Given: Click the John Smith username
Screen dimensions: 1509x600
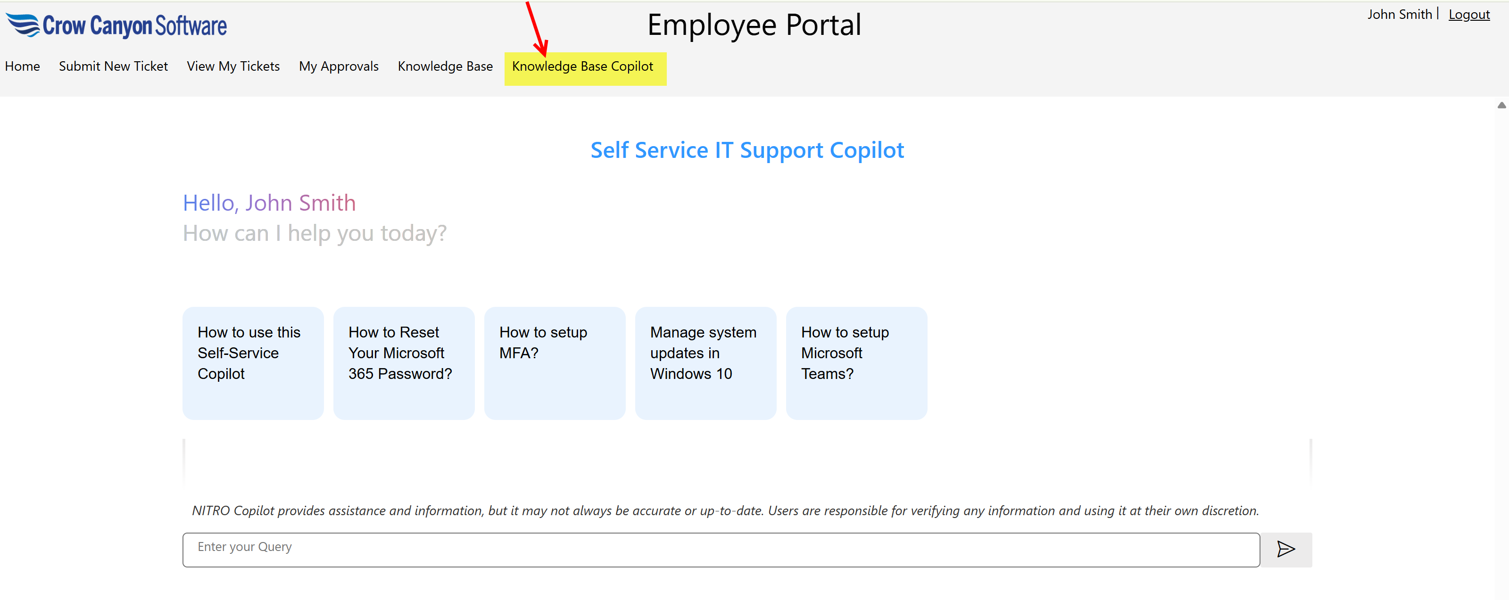Looking at the screenshot, I should click(x=1400, y=14).
